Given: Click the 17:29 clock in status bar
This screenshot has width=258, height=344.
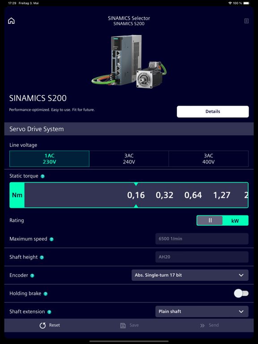Looking at the screenshot, I should click(12, 3).
